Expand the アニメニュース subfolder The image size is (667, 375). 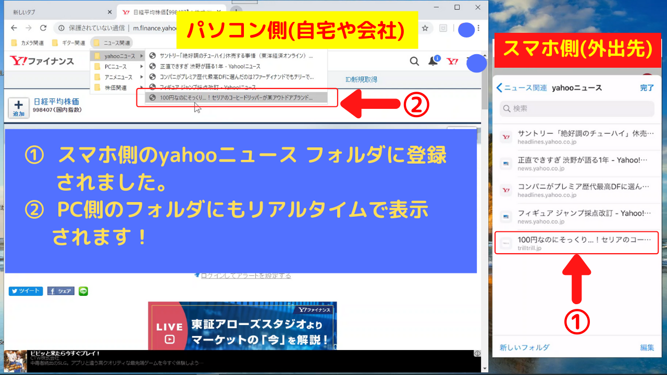(x=118, y=77)
